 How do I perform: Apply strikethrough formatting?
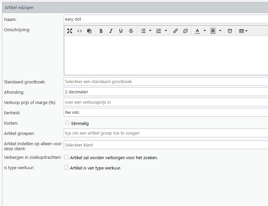point(131,31)
